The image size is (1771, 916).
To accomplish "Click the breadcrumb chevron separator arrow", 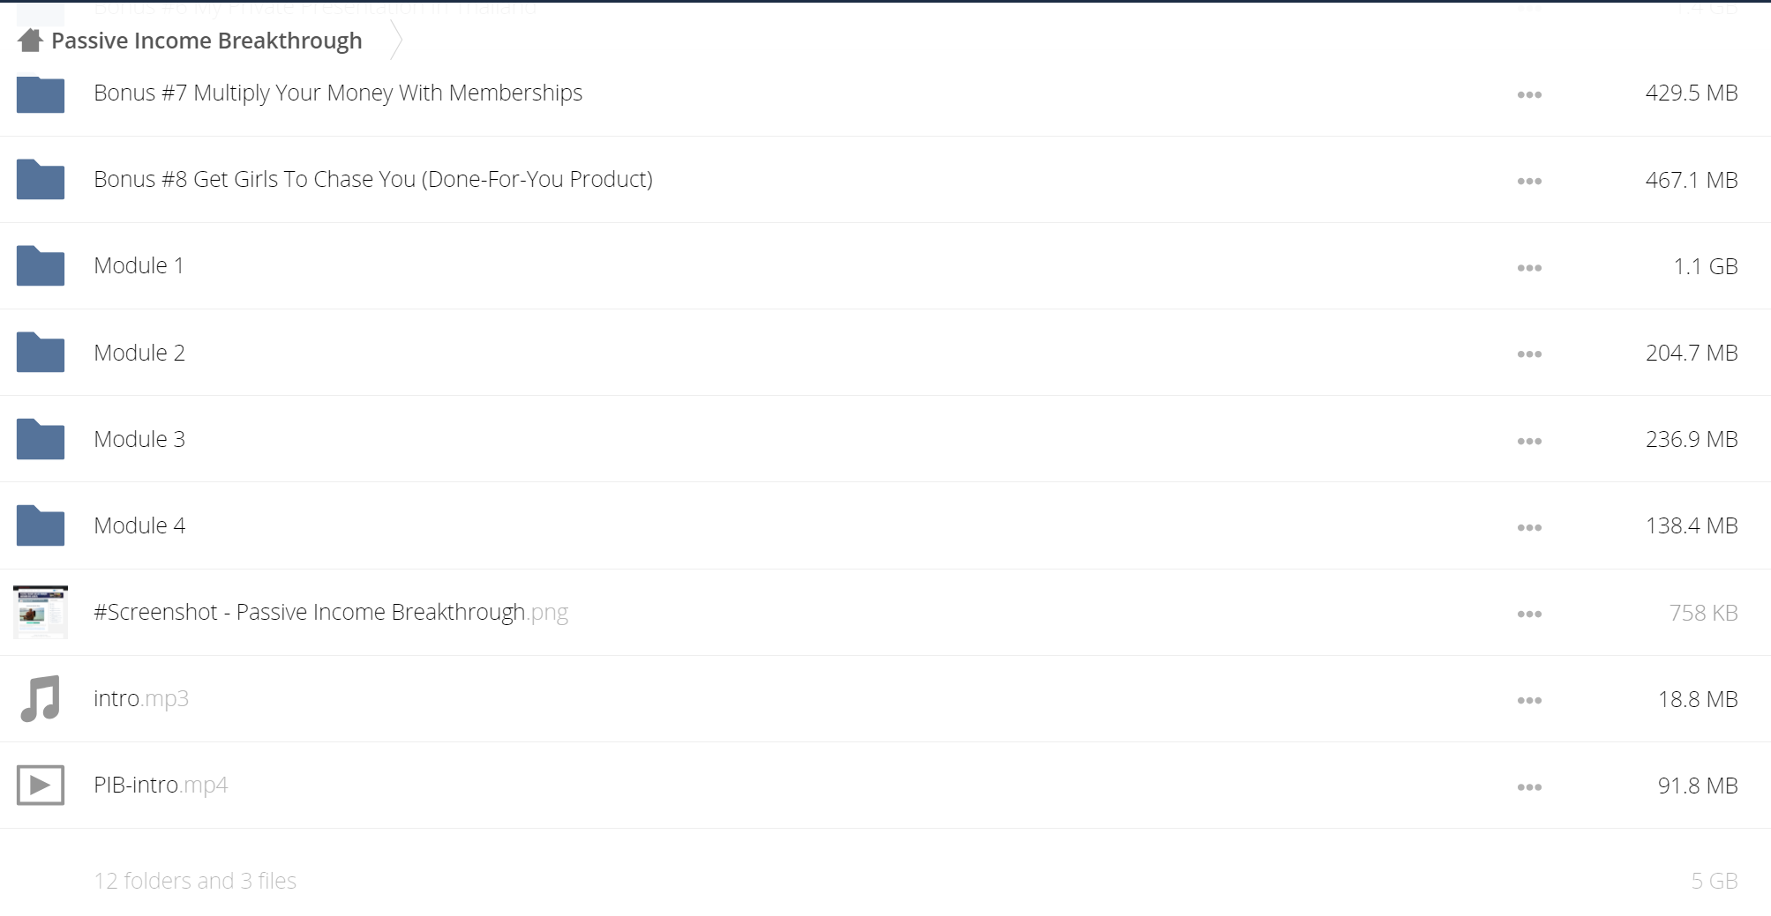I will [396, 41].
